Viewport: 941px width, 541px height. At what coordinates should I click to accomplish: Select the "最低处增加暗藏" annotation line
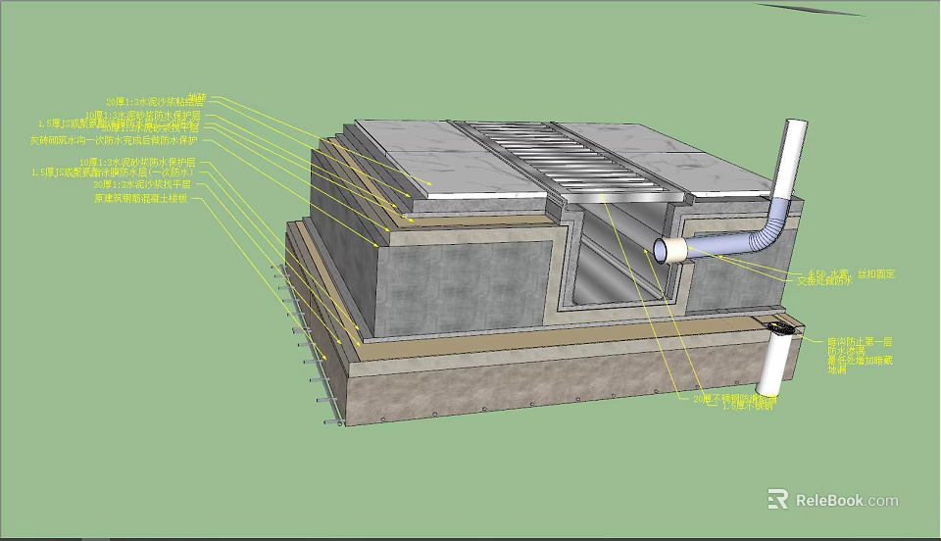click(860, 361)
